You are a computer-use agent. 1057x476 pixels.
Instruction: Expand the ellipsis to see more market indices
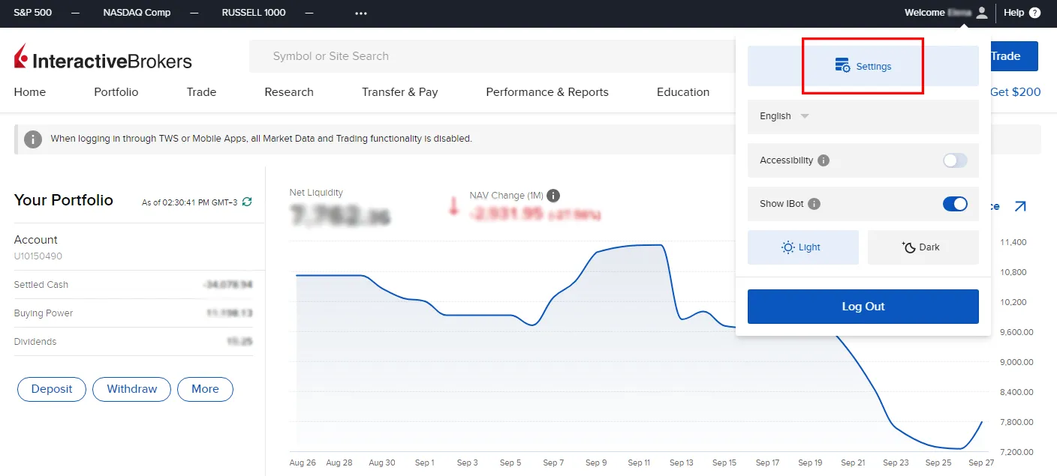click(x=361, y=13)
